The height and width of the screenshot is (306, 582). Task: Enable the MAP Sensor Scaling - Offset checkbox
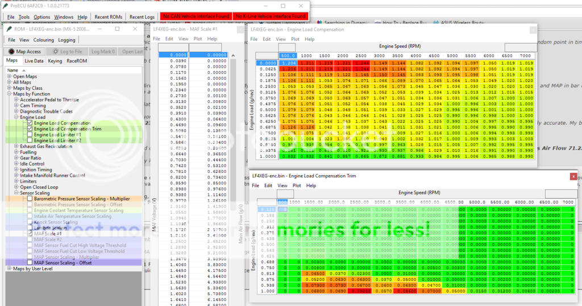click(x=29, y=263)
